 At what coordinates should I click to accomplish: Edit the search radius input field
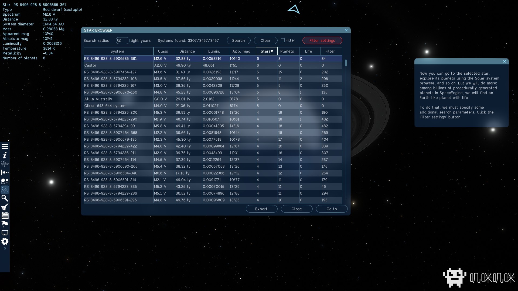(121, 40)
